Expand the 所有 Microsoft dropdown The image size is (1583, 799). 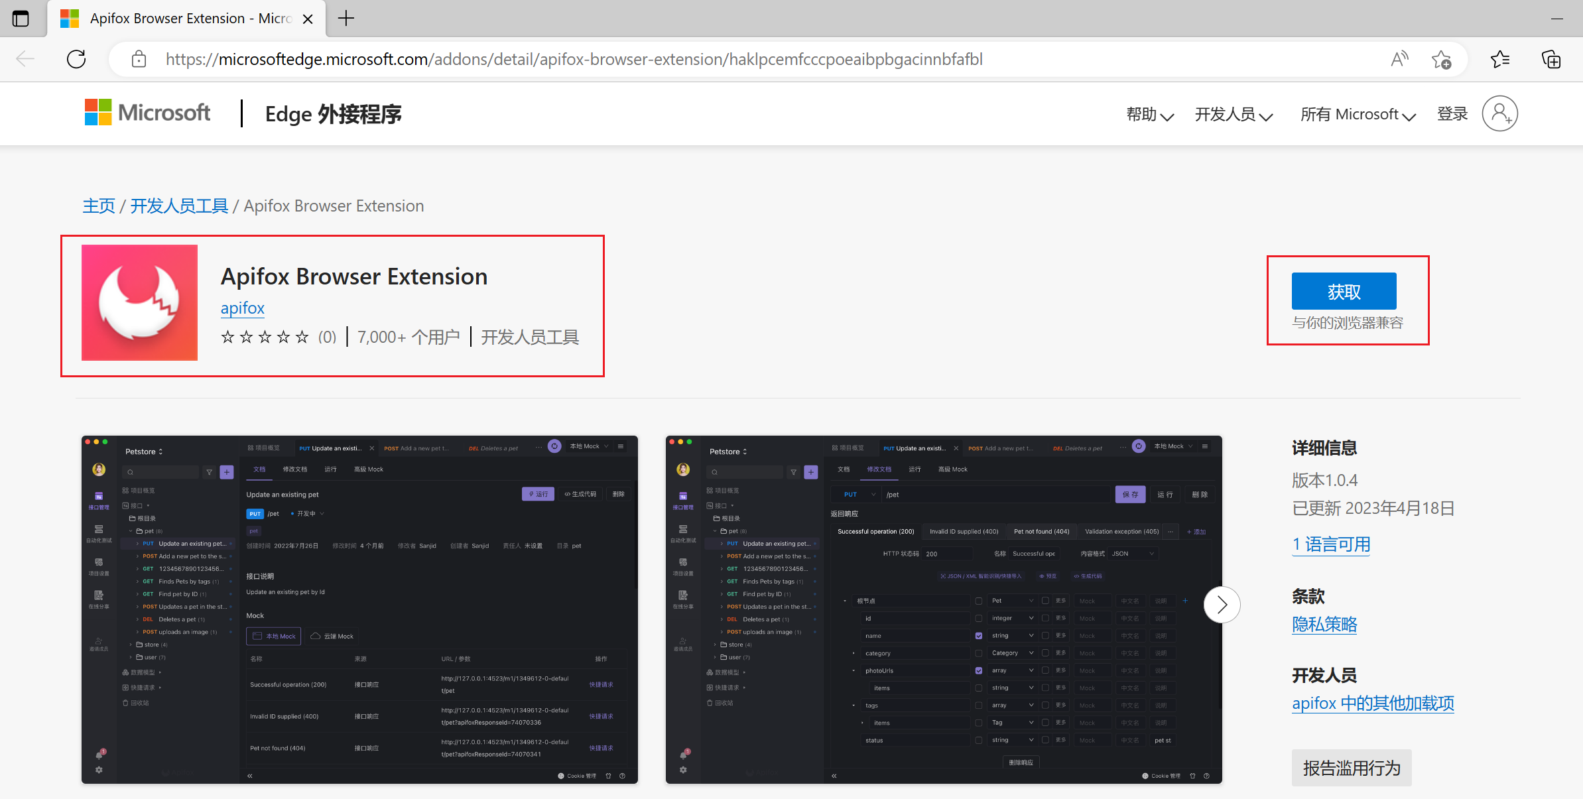(x=1358, y=115)
